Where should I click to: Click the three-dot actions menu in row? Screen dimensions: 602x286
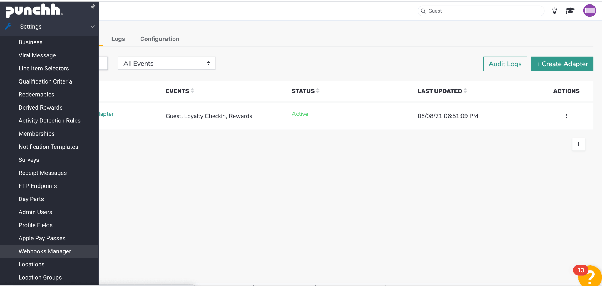tap(566, 116)
